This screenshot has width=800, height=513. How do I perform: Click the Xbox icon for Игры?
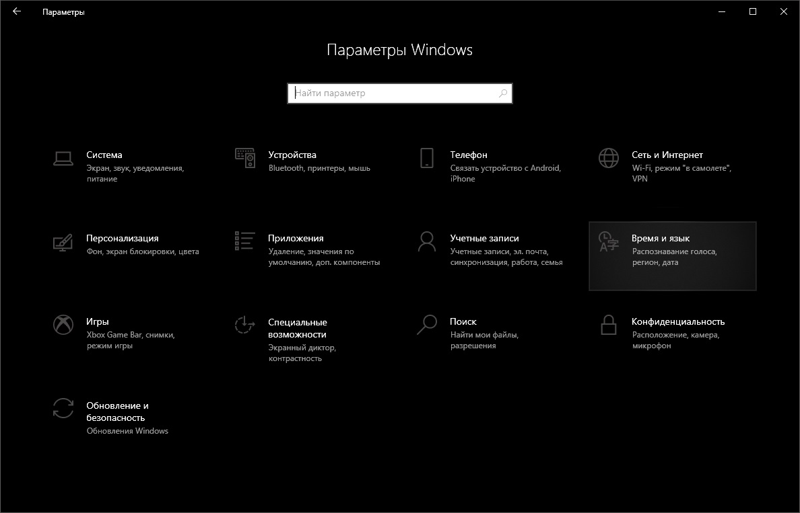[63, 325]
